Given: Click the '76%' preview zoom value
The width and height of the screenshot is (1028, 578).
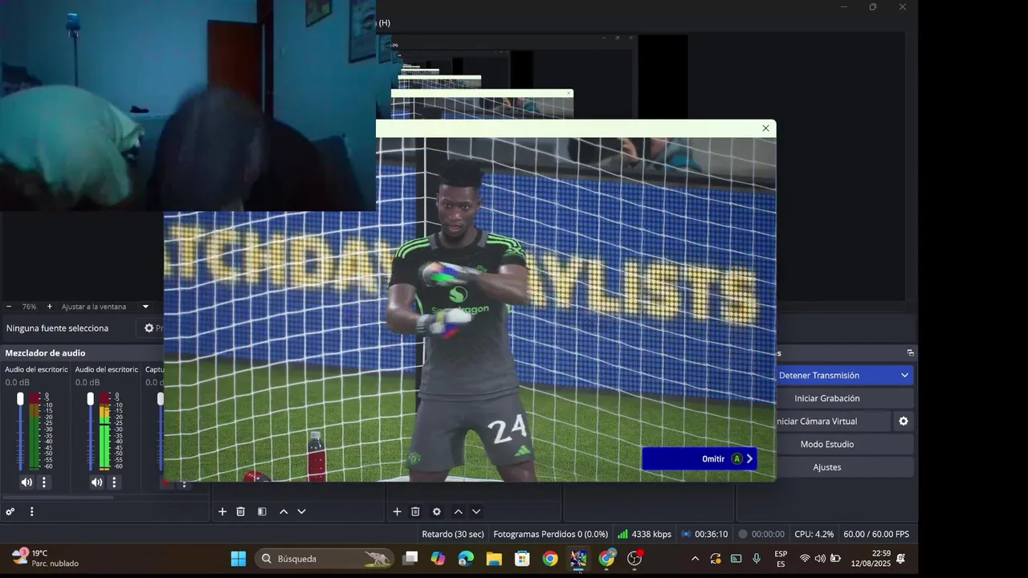Looking at the screenshot, I should pyautogui.click(x=29, y=307).
